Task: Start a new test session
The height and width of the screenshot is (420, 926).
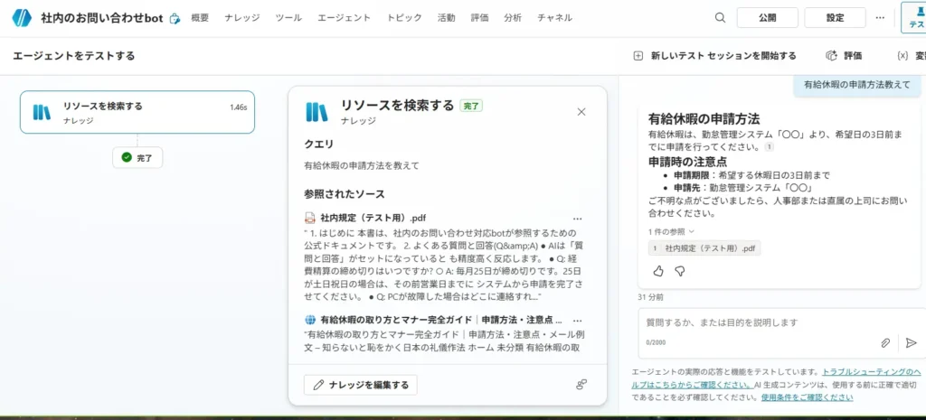Action: (x=715, y=55)
